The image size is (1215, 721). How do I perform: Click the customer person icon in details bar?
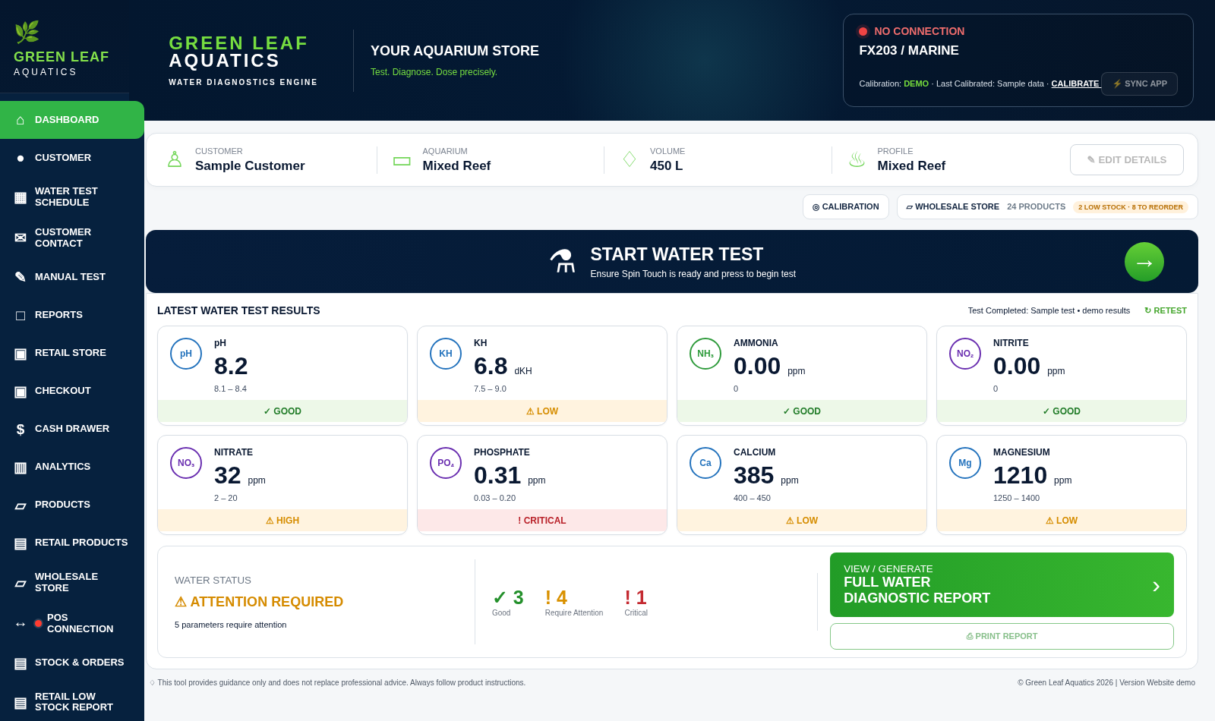point(175,159)
